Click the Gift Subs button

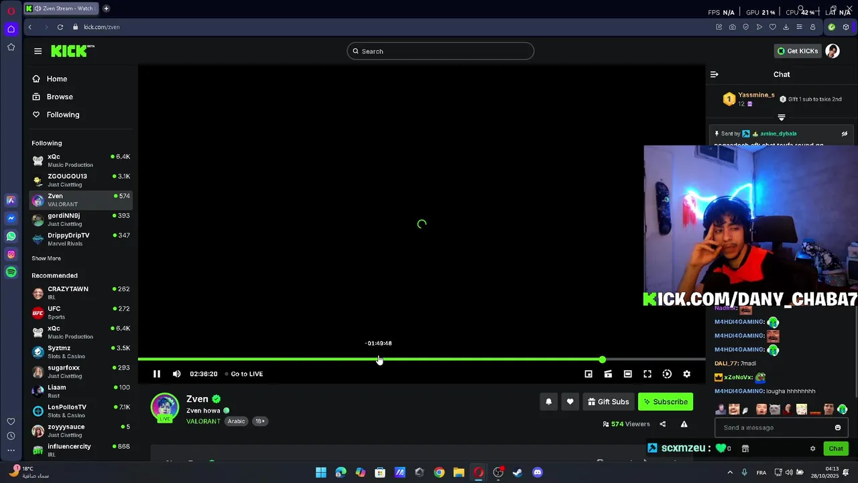609,402
